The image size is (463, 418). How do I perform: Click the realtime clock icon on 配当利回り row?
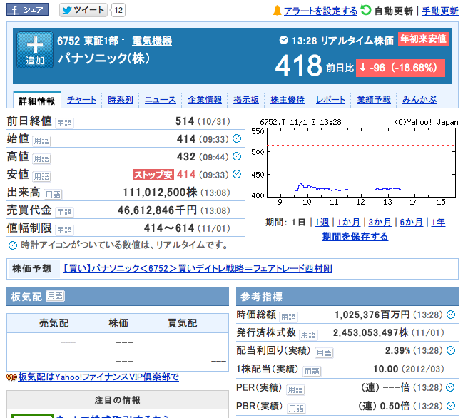coord(451,350)
